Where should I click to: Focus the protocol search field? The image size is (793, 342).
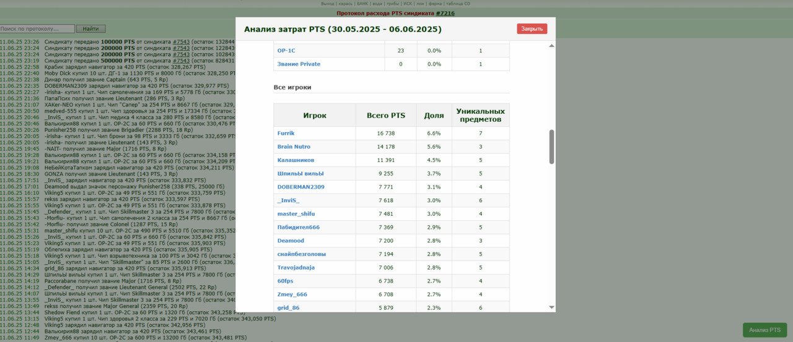point(37,28)
